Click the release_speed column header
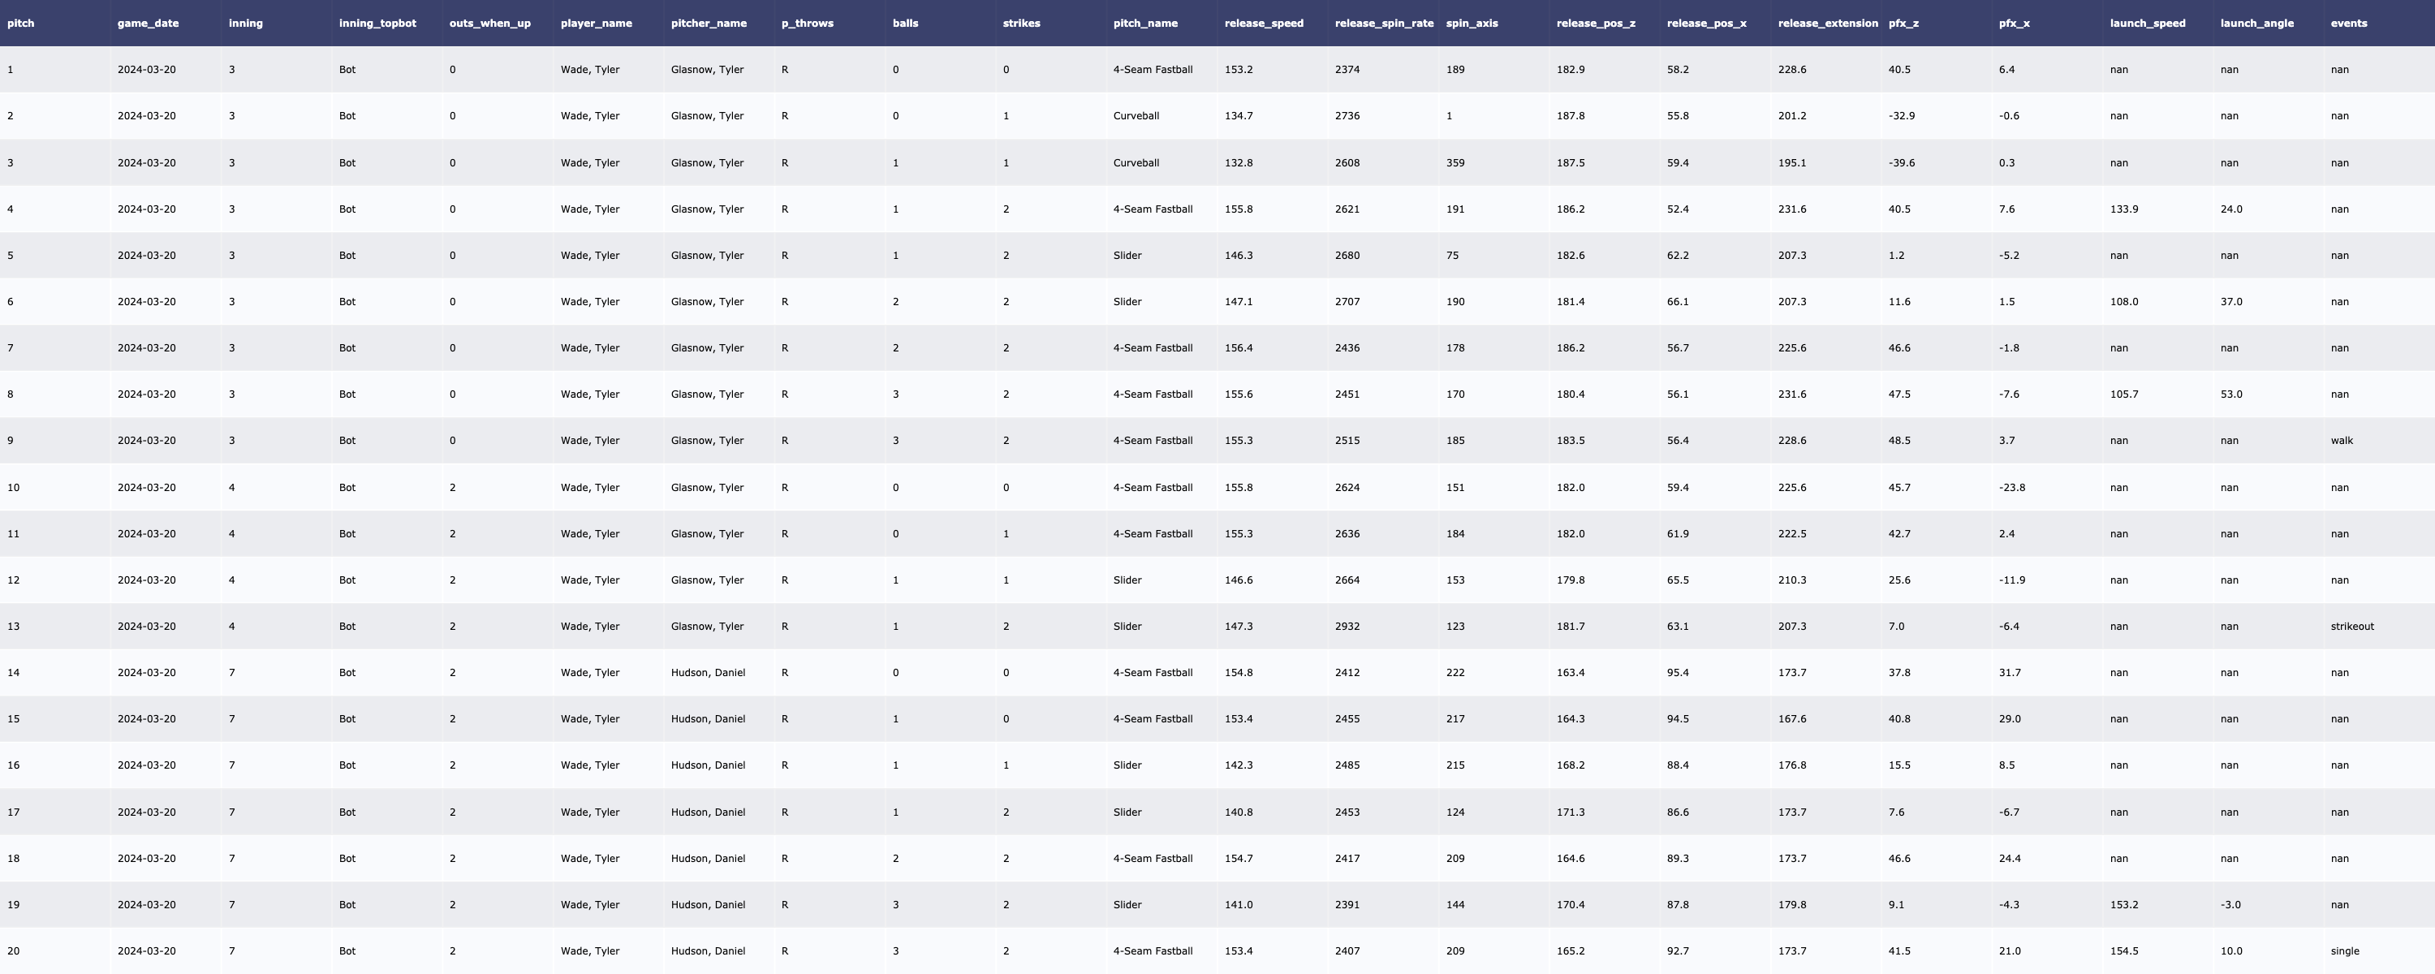2435x974 pixels. tap(1263, 23)
